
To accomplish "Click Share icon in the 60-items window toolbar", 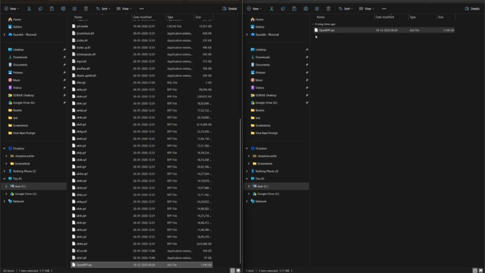I will coord(74,9).
